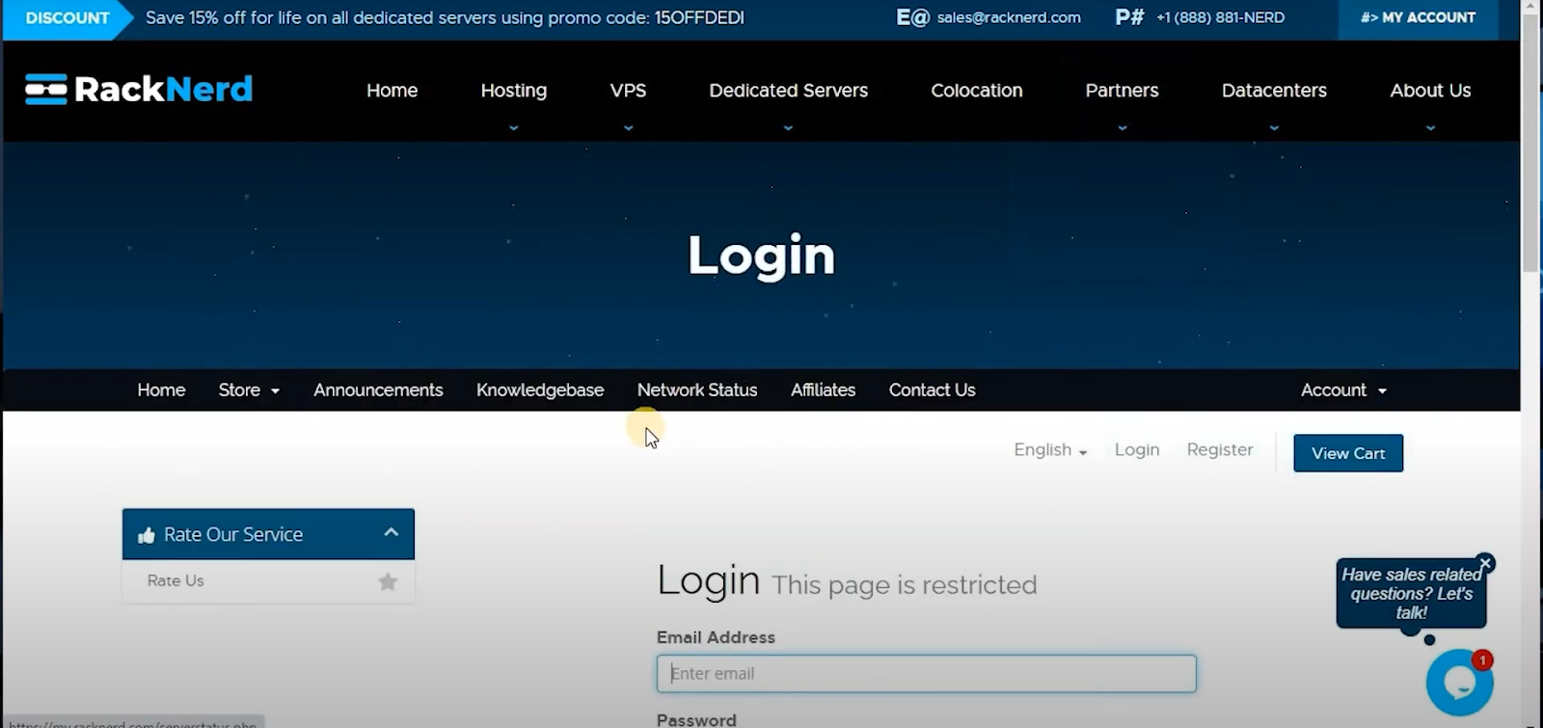Open the Datacenters menu item
Viewport: 1543px width, 728px height.
1274,91
